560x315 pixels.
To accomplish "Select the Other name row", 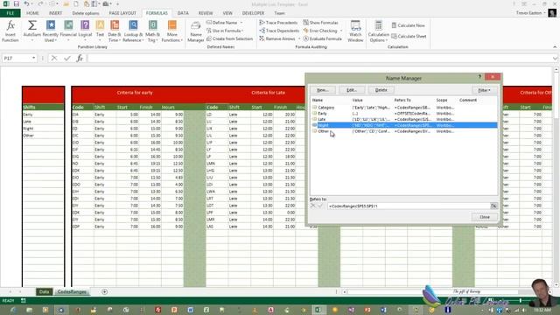I will pyautogui.click(x=403, y=131).
